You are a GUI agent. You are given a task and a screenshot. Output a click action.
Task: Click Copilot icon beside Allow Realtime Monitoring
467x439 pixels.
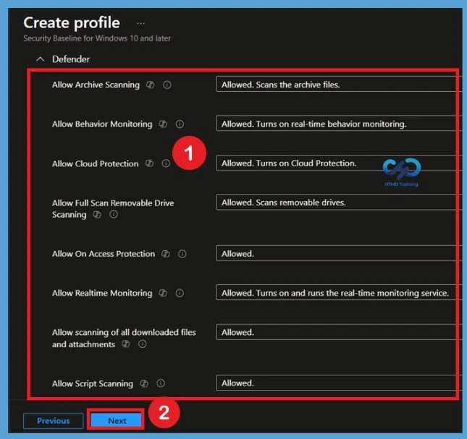click(163, 293)
